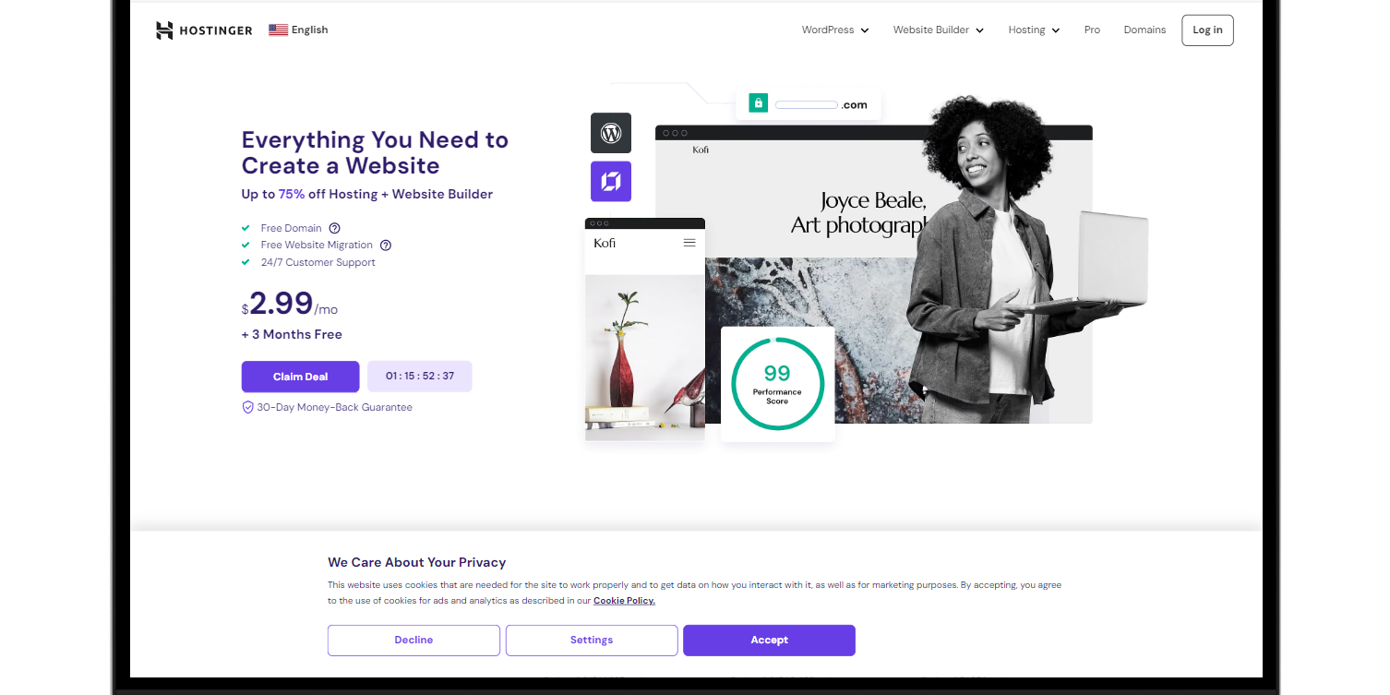Open the Free Domain help question-mark icon
1390x695 pixels.
335,228
